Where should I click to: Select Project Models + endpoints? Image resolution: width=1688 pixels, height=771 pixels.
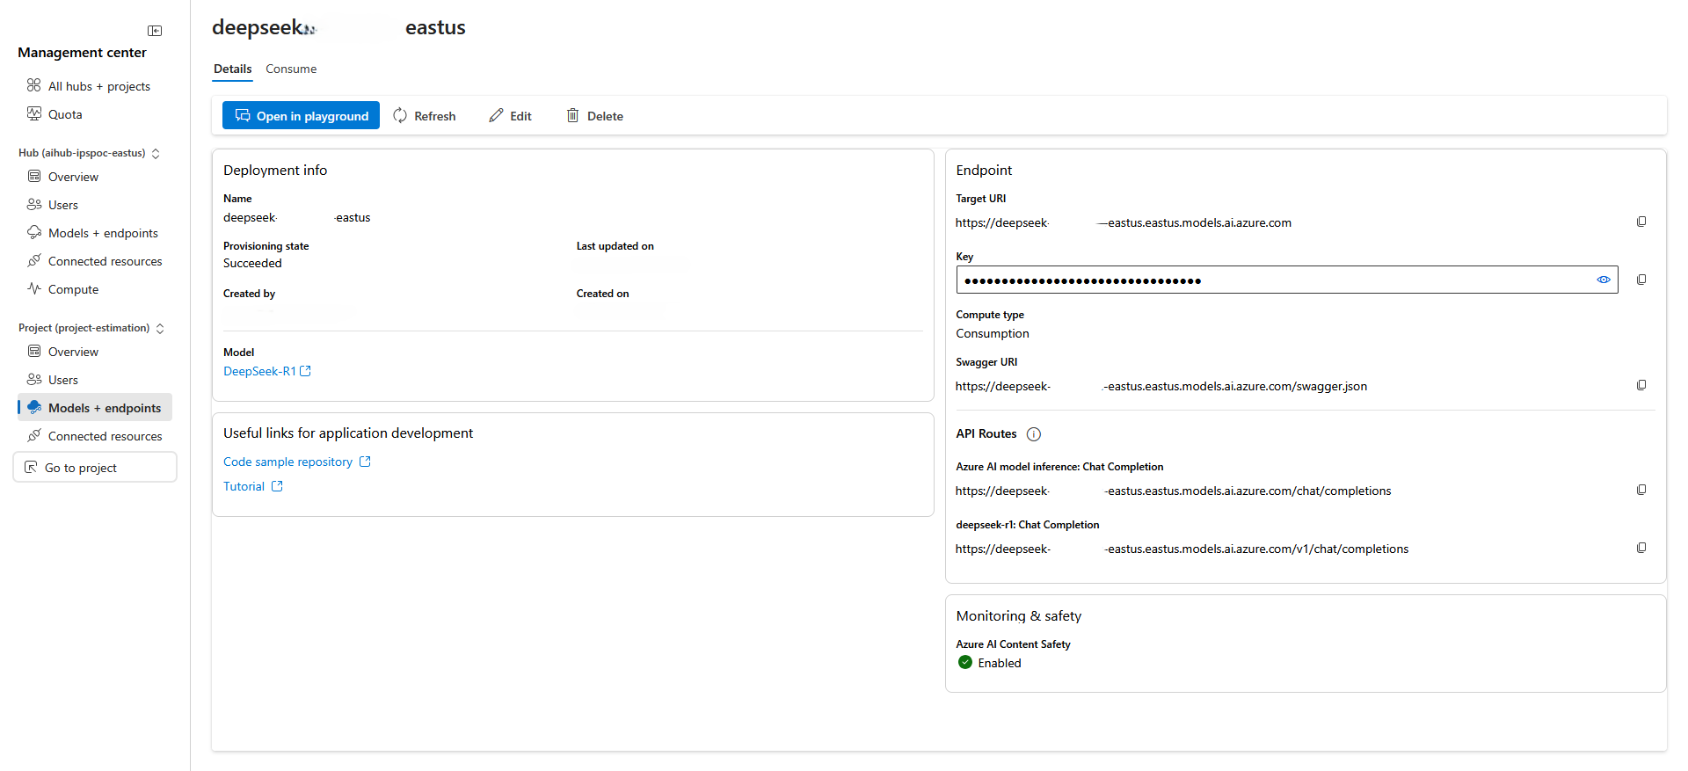coord(95,408)
